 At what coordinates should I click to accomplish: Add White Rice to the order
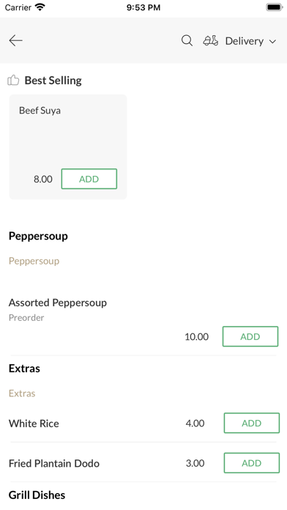(252, 423)
